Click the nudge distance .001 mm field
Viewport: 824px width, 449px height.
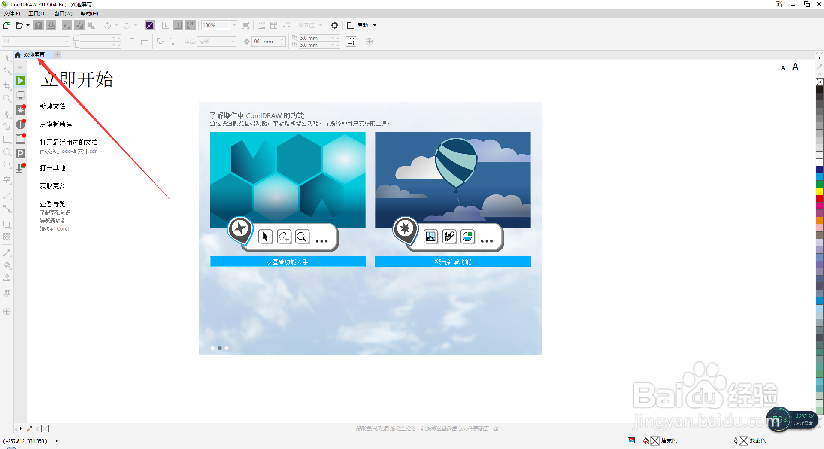point(265,42)
